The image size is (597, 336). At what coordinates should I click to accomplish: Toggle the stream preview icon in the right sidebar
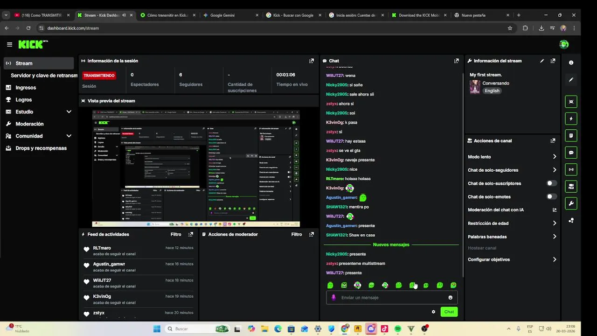(571, 102)
